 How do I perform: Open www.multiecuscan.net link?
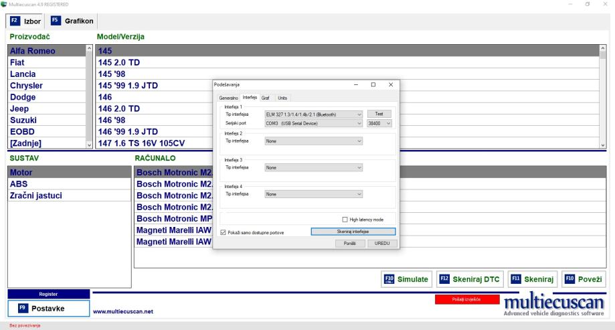click(x=123, y=311)
